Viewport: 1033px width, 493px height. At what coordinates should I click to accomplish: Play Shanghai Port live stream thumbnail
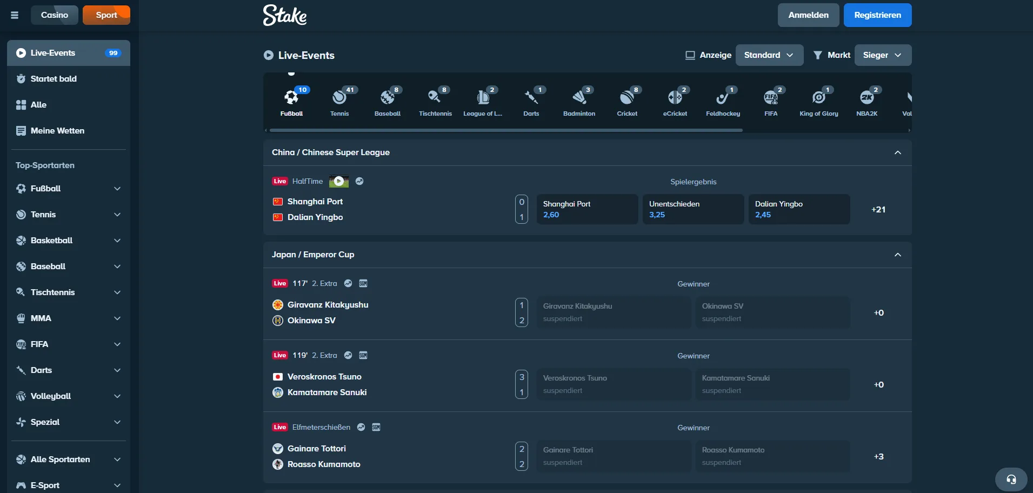click(339, 182)
